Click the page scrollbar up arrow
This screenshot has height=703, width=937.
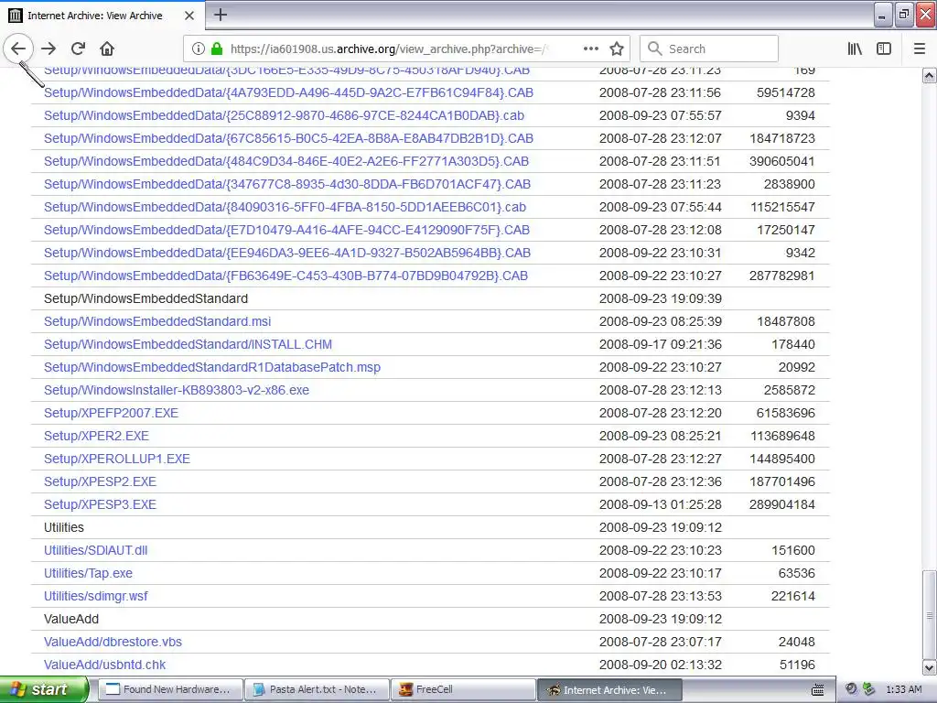point(929,75)
